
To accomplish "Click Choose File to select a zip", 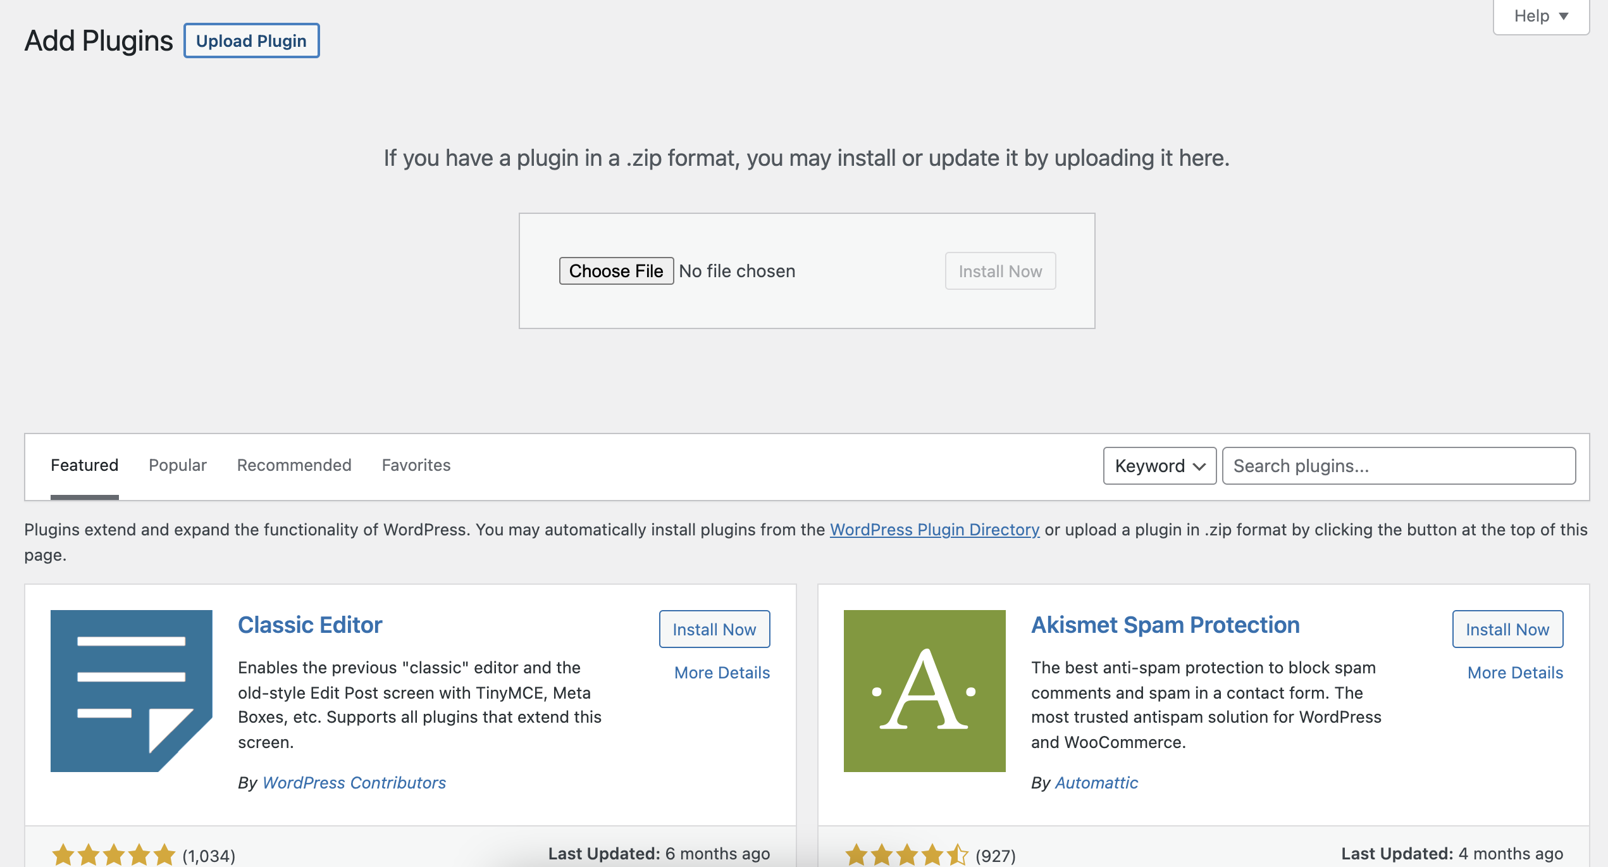I will point(616,271).
